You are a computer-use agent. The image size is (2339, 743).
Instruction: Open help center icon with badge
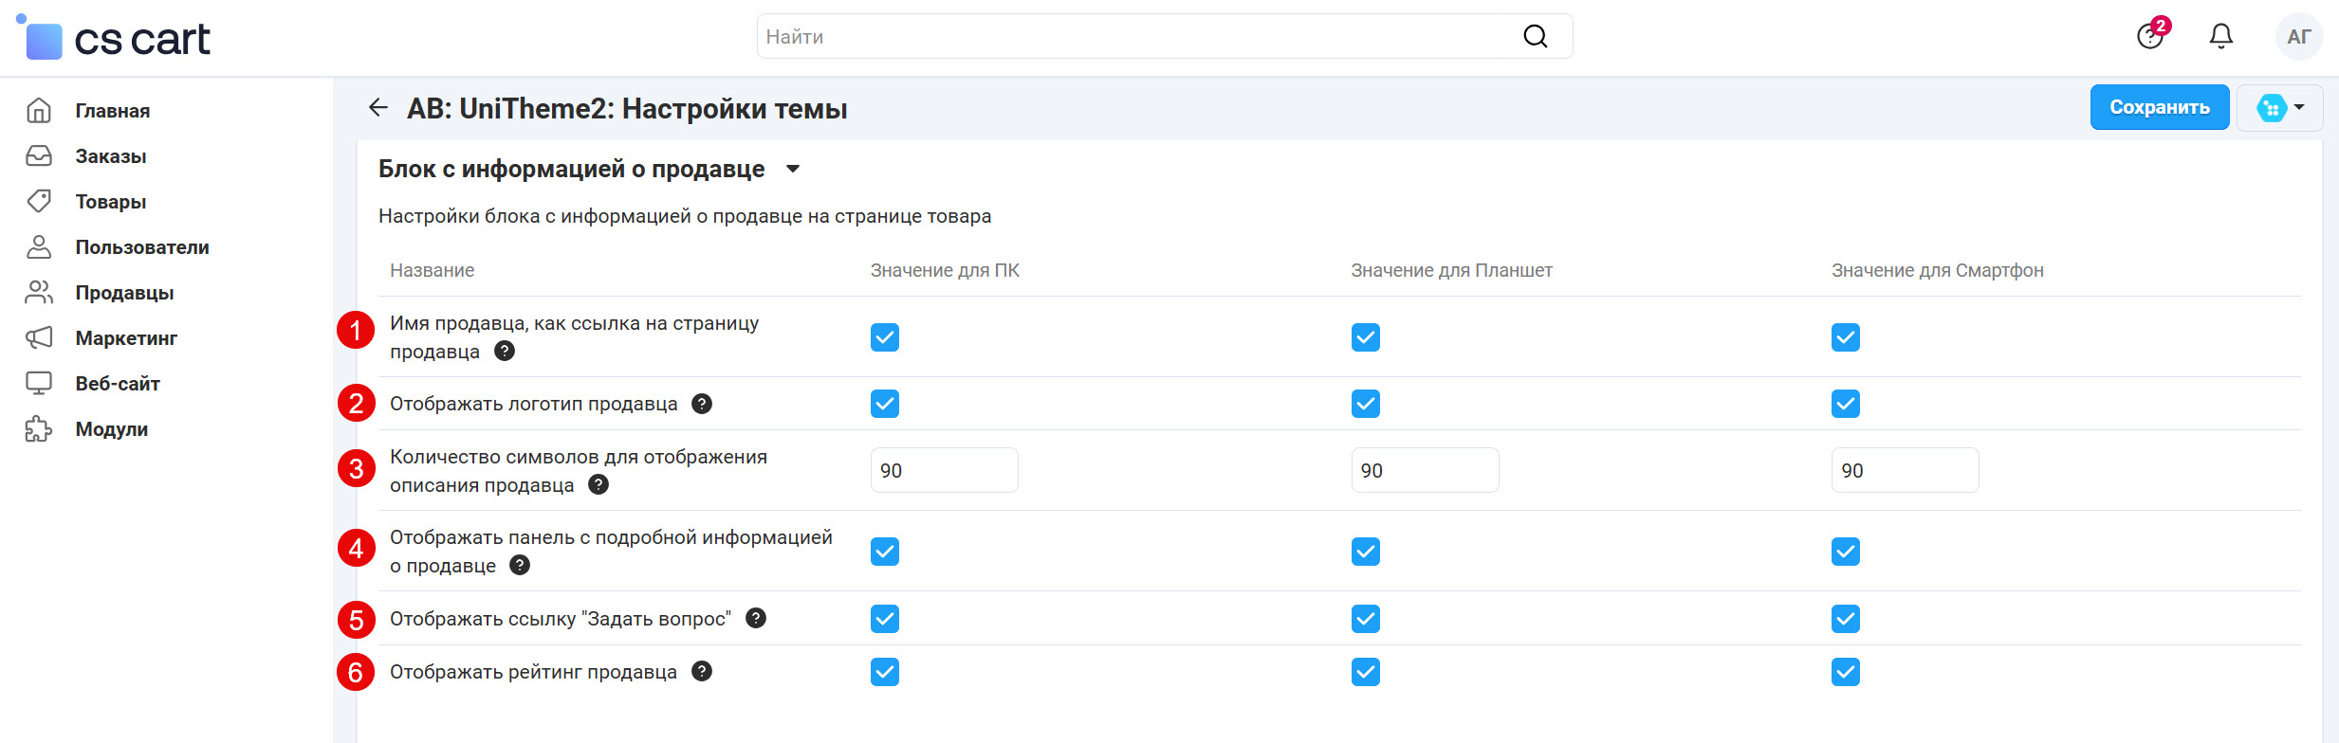[2150, 37]
